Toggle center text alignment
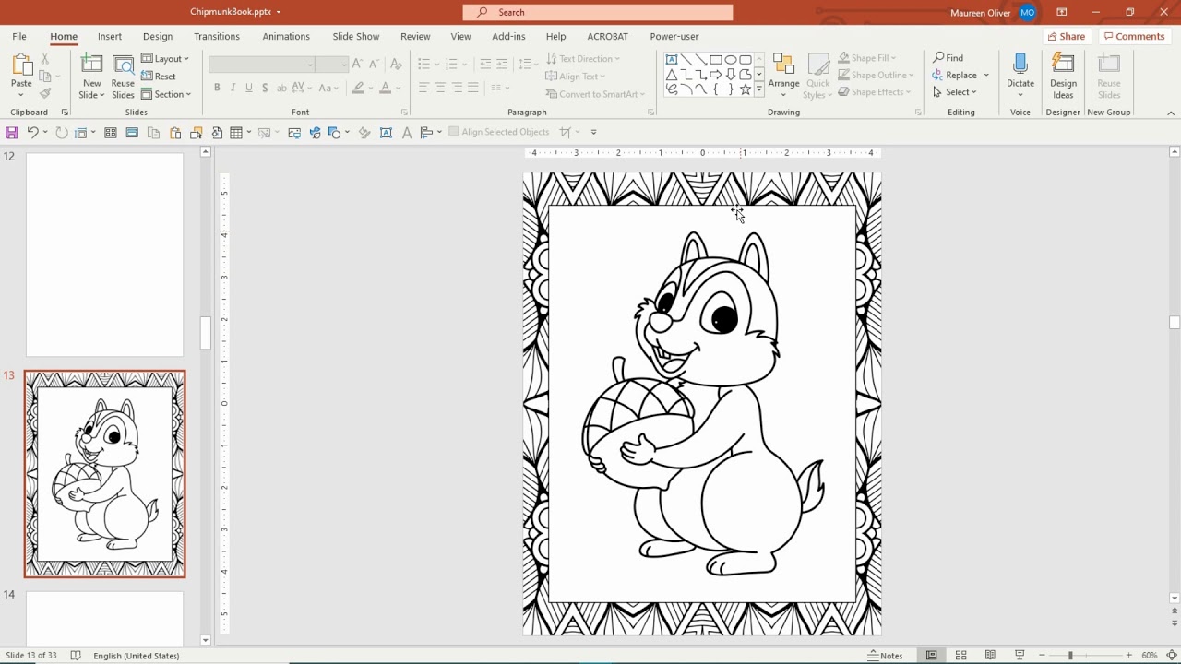1181x664 pixels. pos(440,89)
